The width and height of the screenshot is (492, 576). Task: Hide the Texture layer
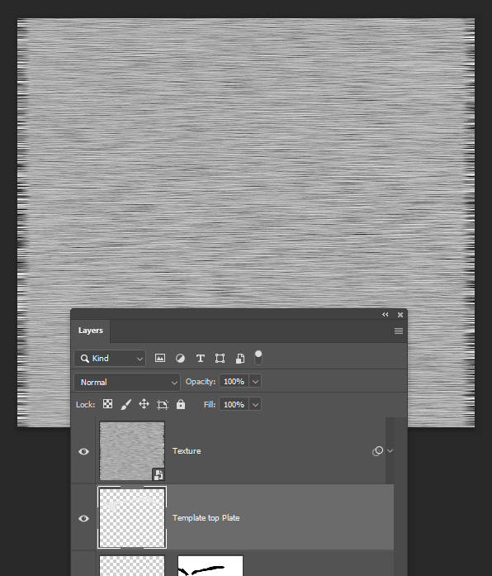coord(83,451)
